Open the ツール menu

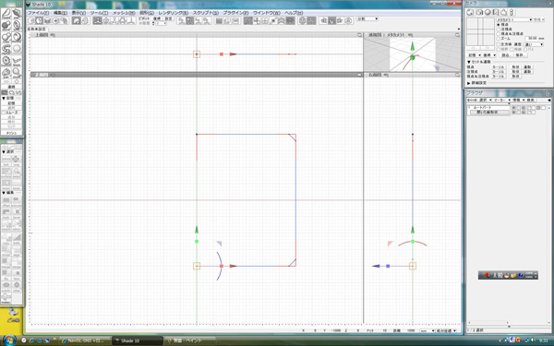pos(99,13)
